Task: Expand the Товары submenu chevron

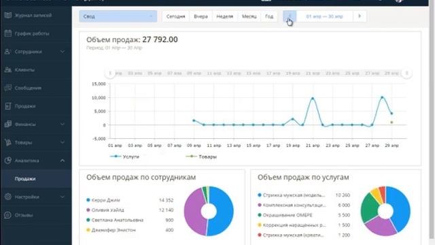Action: (63, 142)
